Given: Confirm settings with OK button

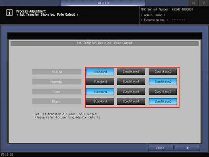Looking at the screenshot, I should click(187, 148).
